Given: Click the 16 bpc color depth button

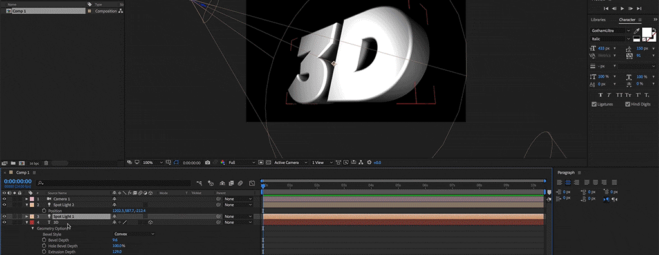Looking at the screenshot, I should [x=34, y=163].
